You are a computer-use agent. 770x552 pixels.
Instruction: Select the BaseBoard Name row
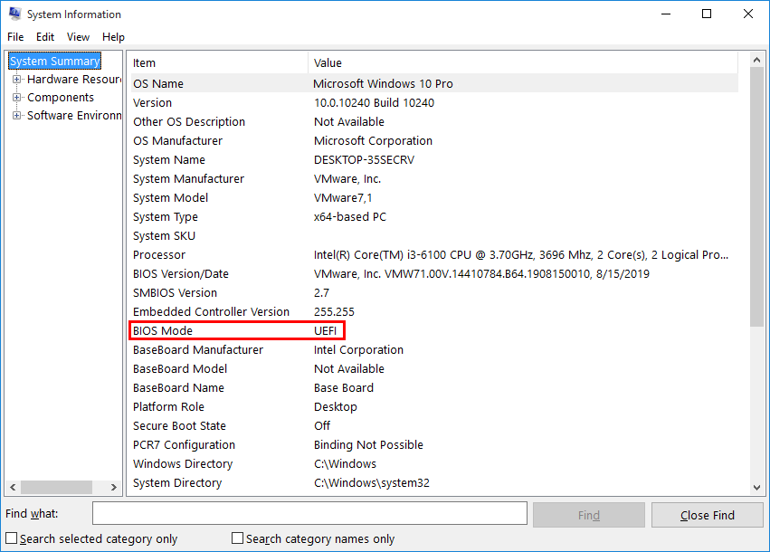pos(434,388)
